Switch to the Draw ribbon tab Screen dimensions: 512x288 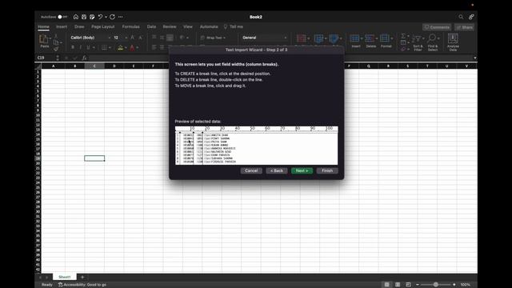[79, 26]
